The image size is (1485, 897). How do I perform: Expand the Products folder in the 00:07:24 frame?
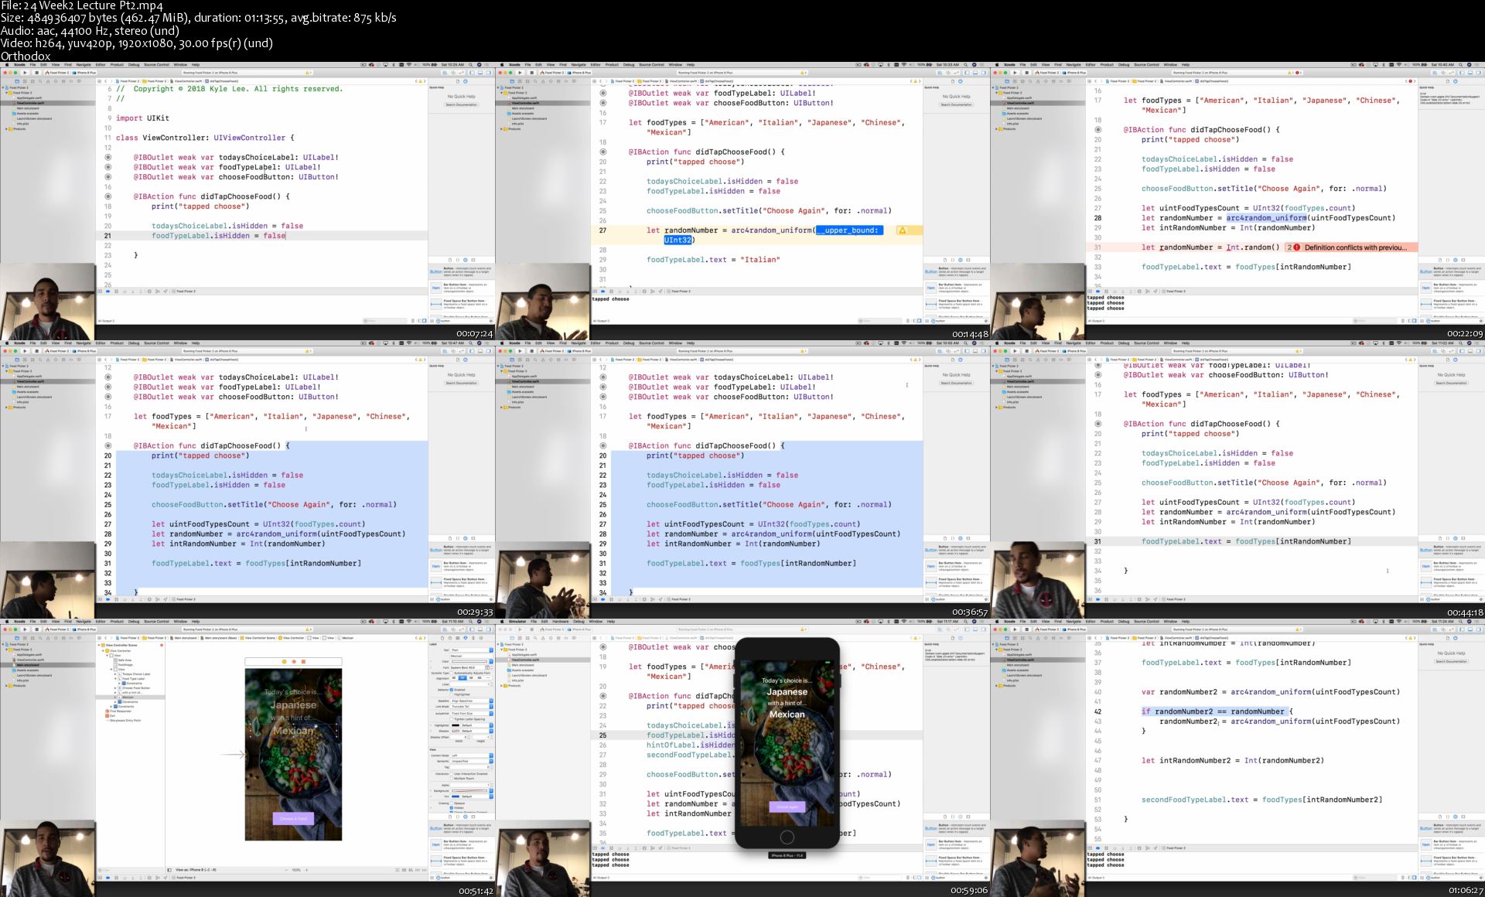pyautogui.click(x=6, y=129)
